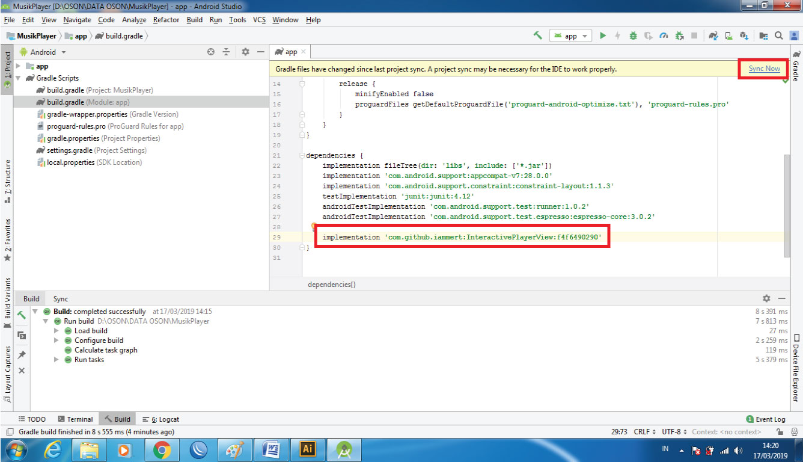Click the Stop square icon

(x=694, y=35)
